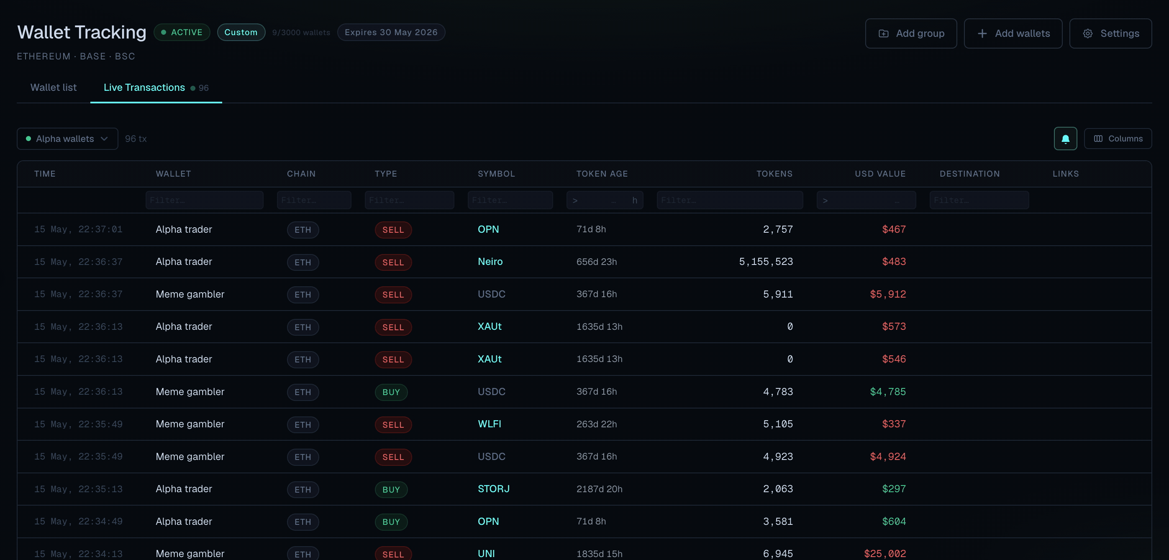Open the Neiro symbol link
Screen dimensions: 1169x560
pyautogui.click(x=490, y=262)
